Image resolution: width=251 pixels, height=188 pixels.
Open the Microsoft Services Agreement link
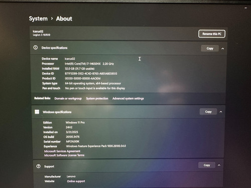[62, 151]
